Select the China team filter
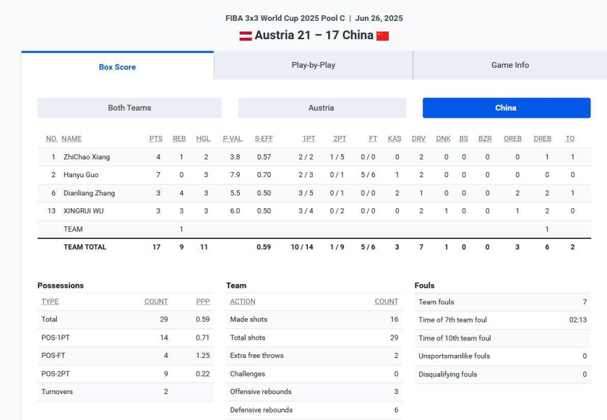The image size is (607, 420). [506, 108]
